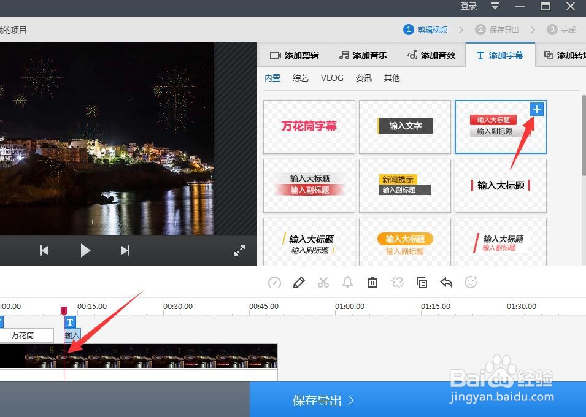
Task: Skip to the next clip
Action: 125,250
